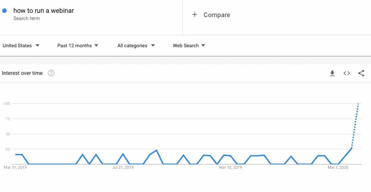Click the plus icon beside Compare
Screen dimensions: 371x192
[x=195, y=14]
